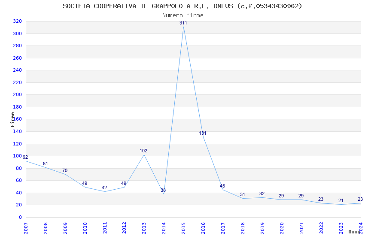Click x-axis year label 2009

click(x=65, y=228)
